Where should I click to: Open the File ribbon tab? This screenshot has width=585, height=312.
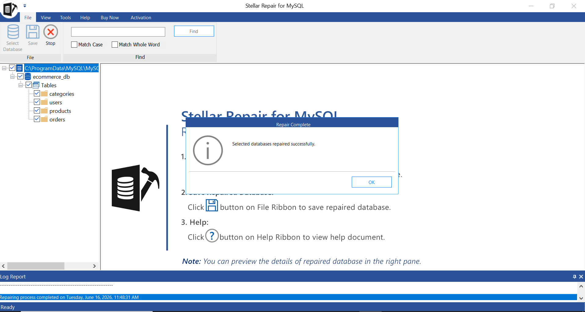(28, 17)
